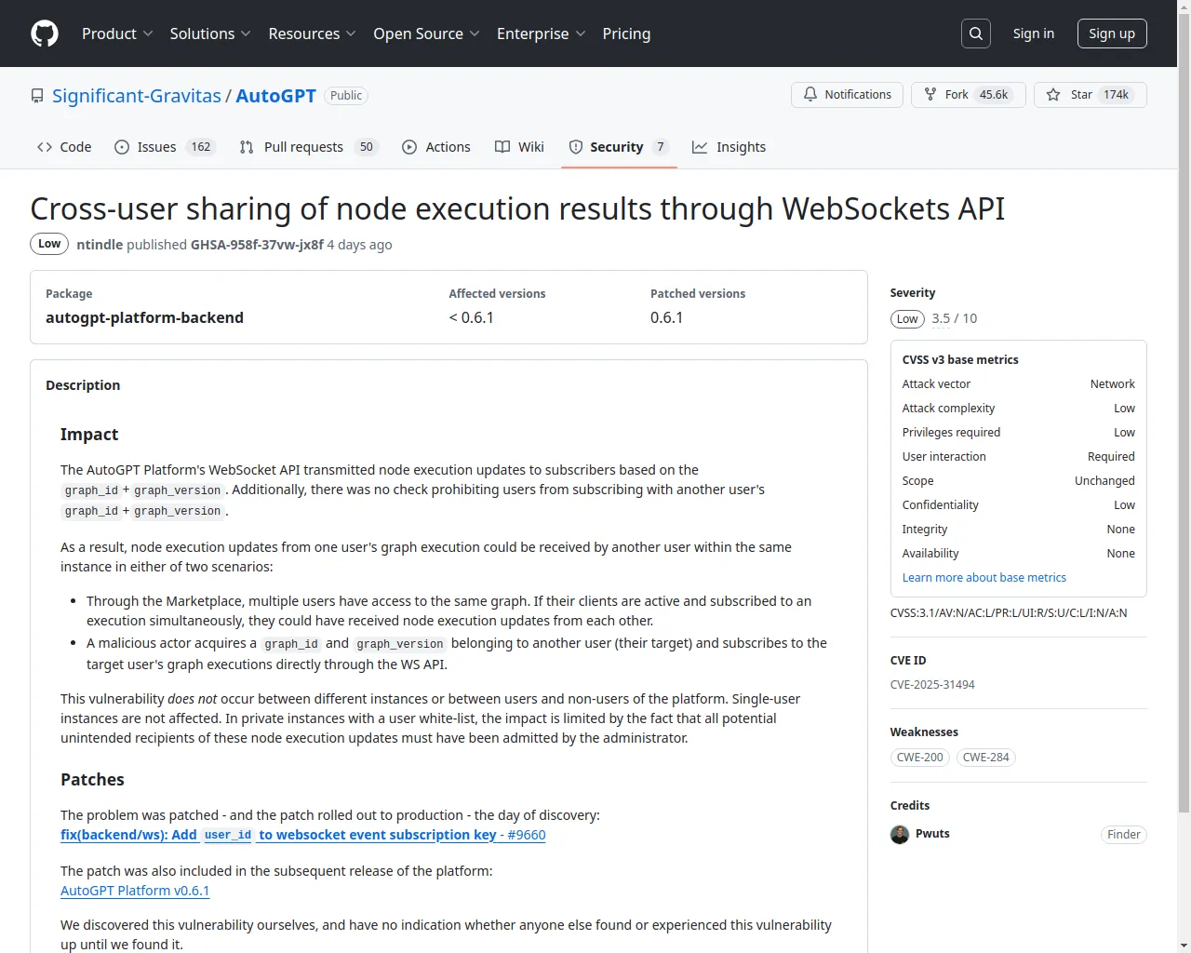Open the search magnifier button
This screenshot has width=1191, height=953.
click(976, 34)
